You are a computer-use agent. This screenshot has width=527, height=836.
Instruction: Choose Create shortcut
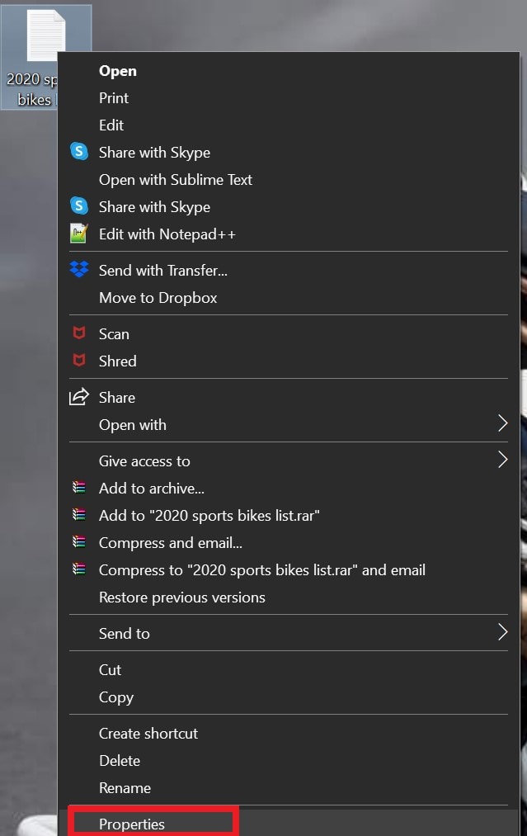(148, 733)
